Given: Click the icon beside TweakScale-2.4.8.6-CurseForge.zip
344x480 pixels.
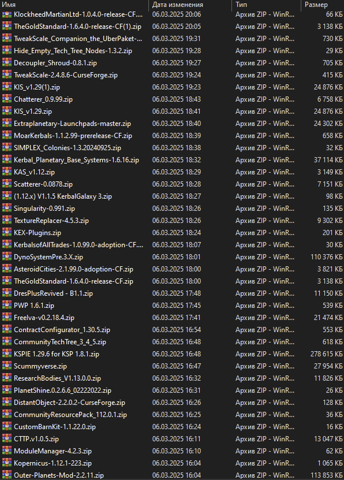Looking at the screenshot, I should coord(7,75).
